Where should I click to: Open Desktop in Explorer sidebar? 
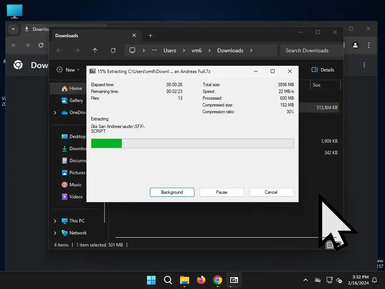[x=73, y=136]
